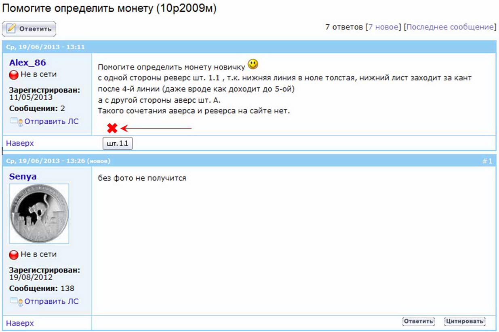The height and width of the screenshot is (332, 499).
Task: Click the pencil icon on the top Ответить button
Action: (x=11, y=29)
